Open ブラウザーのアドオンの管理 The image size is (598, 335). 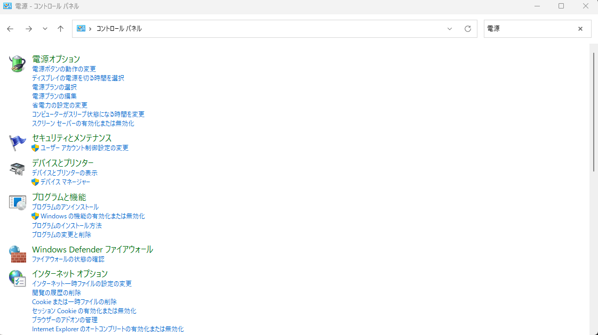tap(65, 320)
